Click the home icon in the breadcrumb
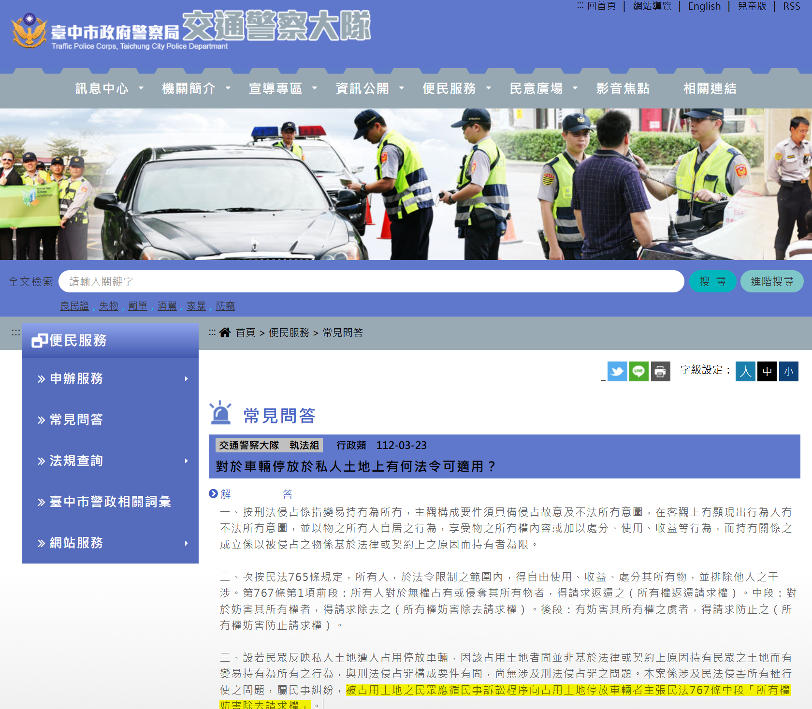Screen dimensions: 812x709 [225, 332]
